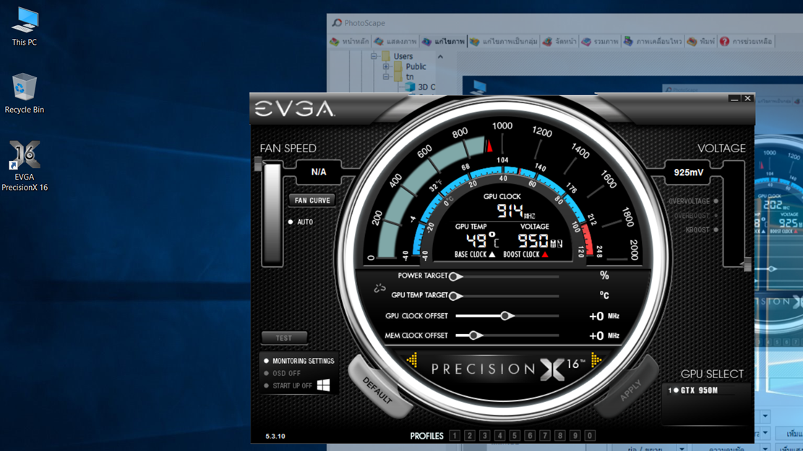Click the POWER TARGET slider handle
The width and height of the screenshot is (803, 451).
(454, 276)
